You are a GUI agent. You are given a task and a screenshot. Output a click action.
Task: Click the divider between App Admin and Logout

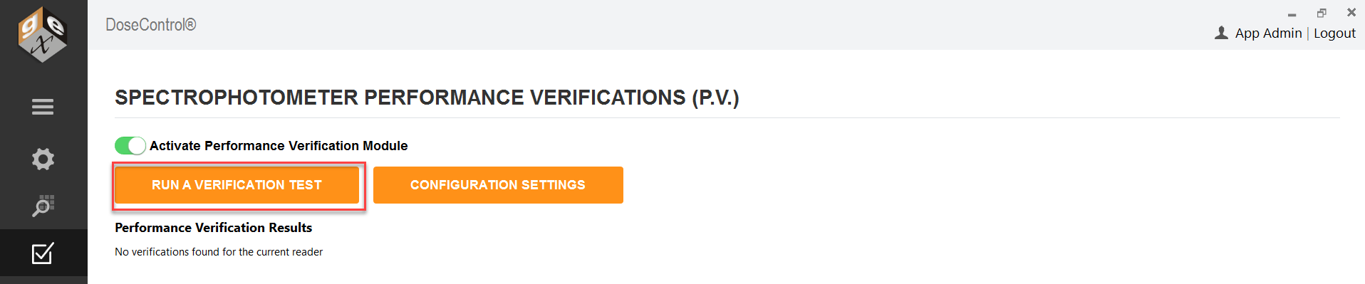click(x=1308, y=33)
